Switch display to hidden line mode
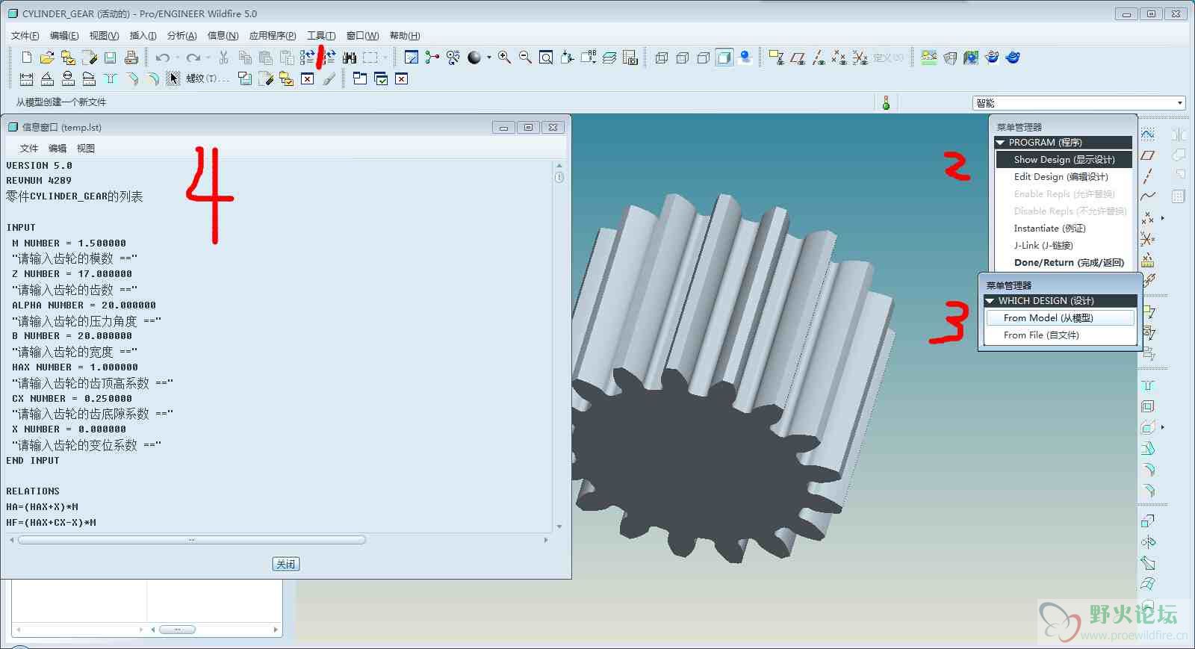Screen dimensions: 1195x649 coord(682,58)
